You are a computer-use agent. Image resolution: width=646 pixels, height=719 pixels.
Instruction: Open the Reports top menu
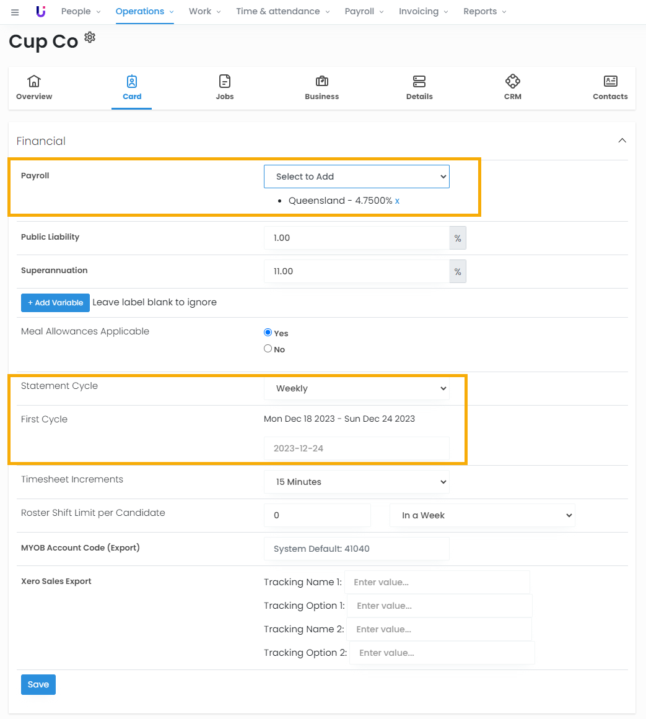[484, 12]
